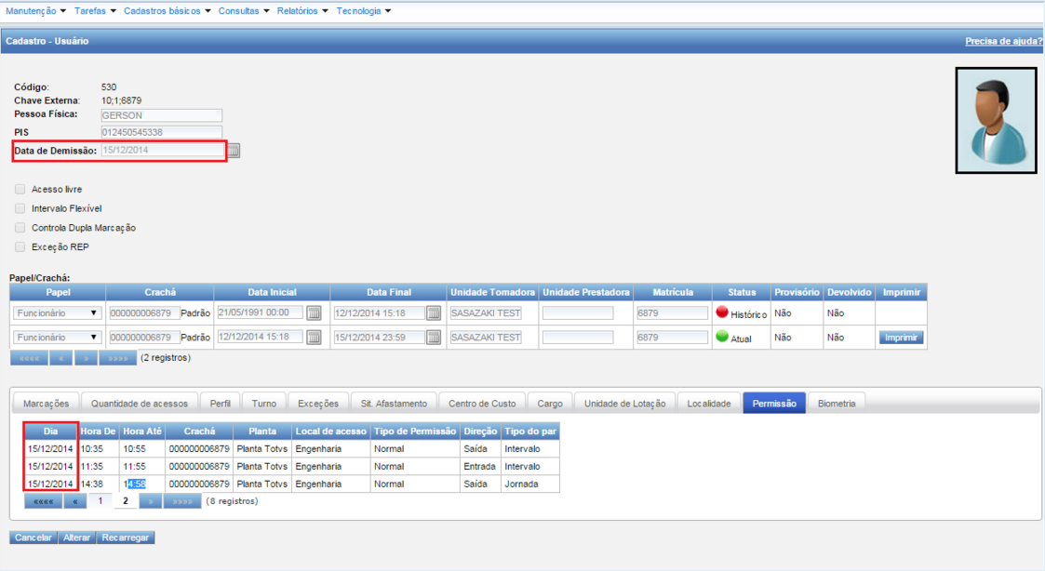Image resolution: width=1045 pixels, height=571 pixels.
Task: Open calendar picker for Data de Demissão
Action: coord(234,152)
